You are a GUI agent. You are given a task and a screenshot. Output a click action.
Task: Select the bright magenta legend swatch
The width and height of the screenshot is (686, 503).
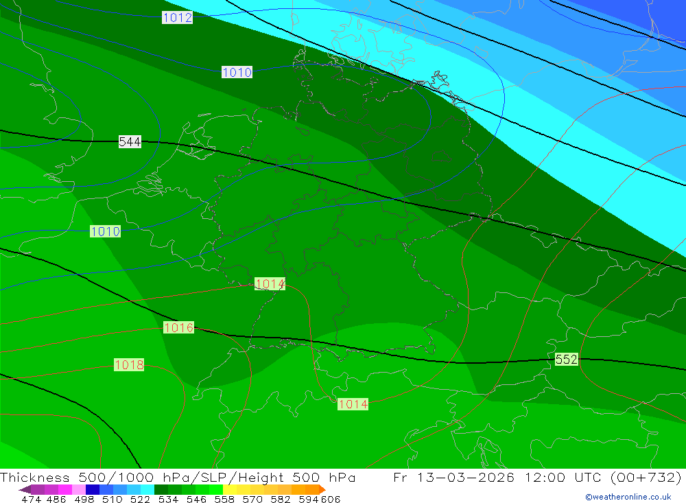pyautogui.click(x=64, y=489)
